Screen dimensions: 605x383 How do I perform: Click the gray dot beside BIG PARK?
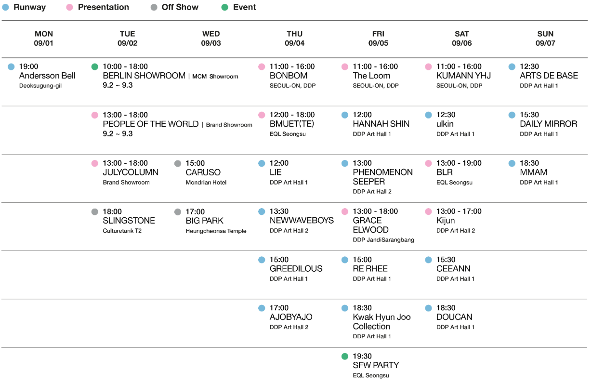pos(178,211)
